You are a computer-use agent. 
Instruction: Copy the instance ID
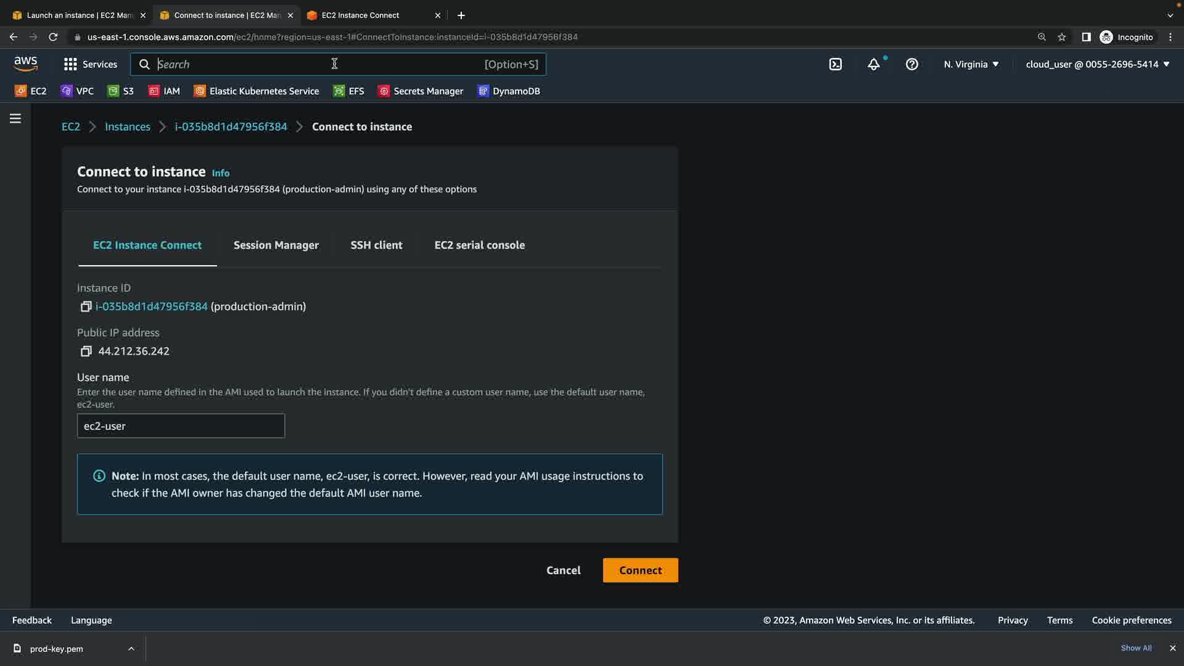[86, 306]
